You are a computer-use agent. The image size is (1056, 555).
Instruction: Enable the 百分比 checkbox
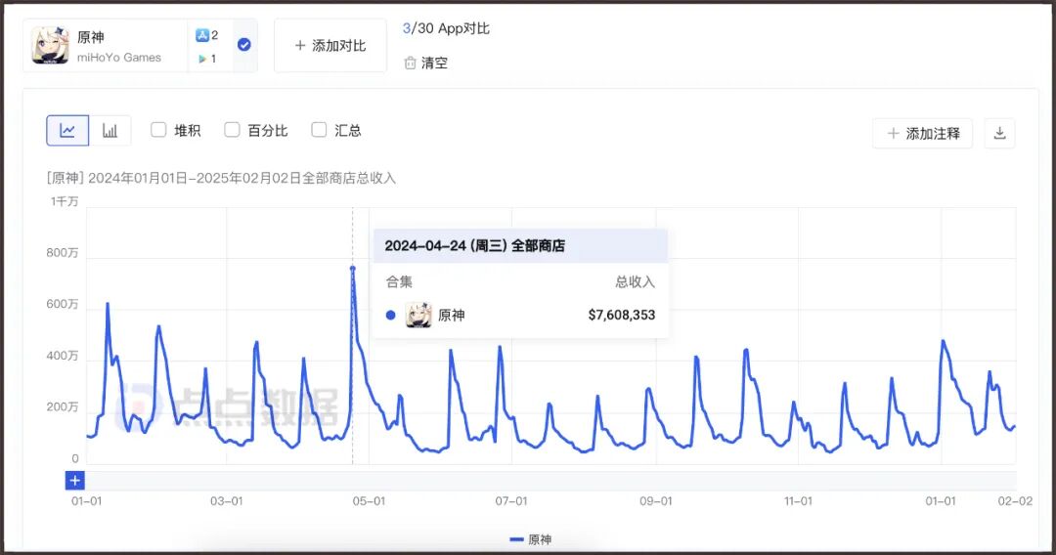click(x=232, y=130)
